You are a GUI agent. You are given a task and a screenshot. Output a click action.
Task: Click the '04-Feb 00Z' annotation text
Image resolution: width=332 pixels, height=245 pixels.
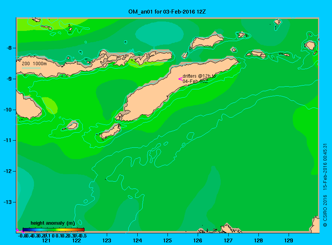pos(195,81)
